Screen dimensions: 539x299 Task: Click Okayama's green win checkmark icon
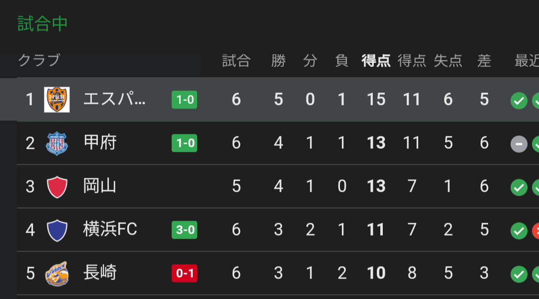[519, 187]
